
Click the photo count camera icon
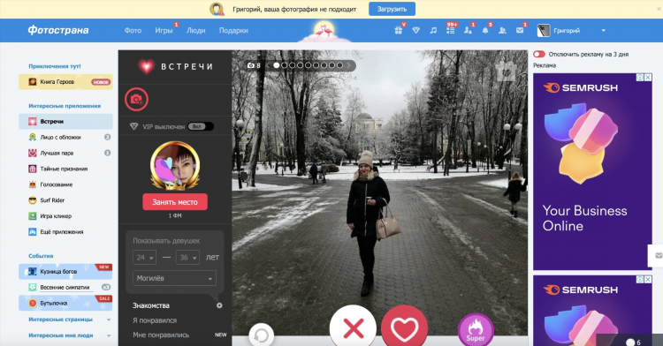click(251, 65)
